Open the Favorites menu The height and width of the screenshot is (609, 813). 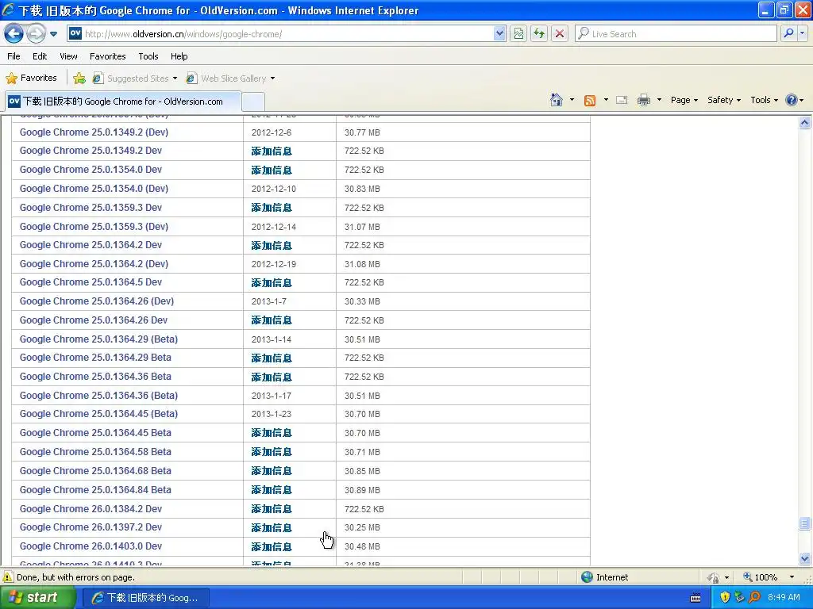point(108,56)
